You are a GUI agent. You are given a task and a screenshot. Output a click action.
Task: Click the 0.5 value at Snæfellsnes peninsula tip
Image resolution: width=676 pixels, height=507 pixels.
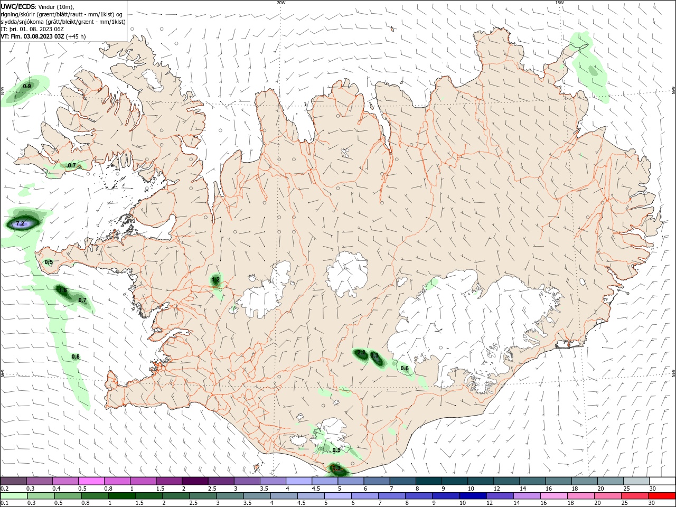pyautogui.click(x=49, y=262)
